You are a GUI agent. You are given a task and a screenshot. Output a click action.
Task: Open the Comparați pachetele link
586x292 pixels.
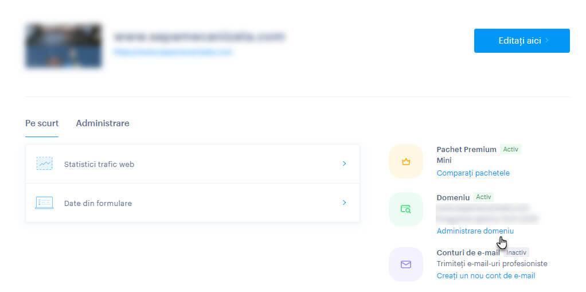coord(473,173)
